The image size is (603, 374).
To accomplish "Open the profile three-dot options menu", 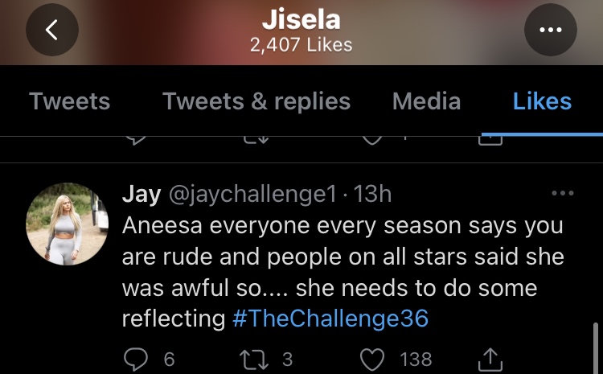I will 550,30.
